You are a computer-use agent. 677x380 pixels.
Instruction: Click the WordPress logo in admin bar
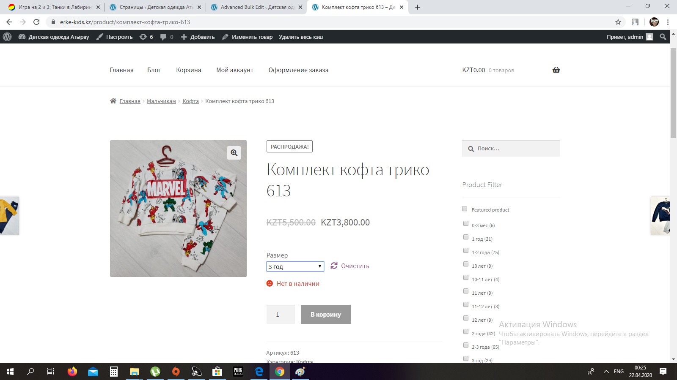click(7, 37)
